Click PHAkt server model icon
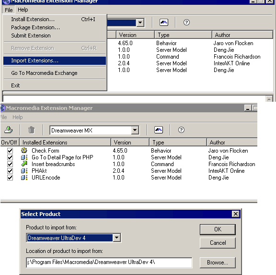Screen dimensions: 276x275 click(x=24, y=171)
